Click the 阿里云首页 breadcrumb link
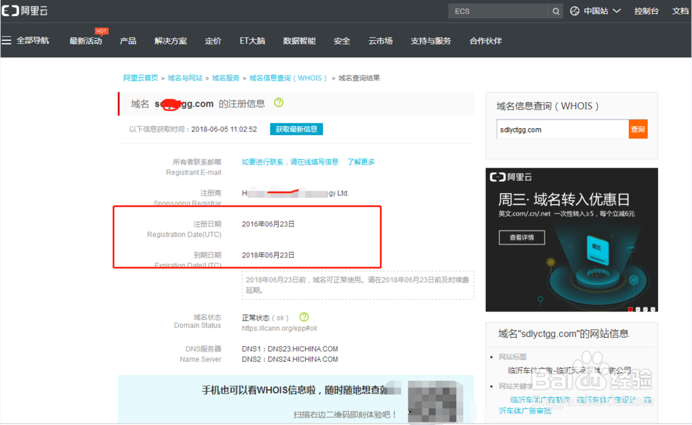692x425 pixels. coord(140,78)
